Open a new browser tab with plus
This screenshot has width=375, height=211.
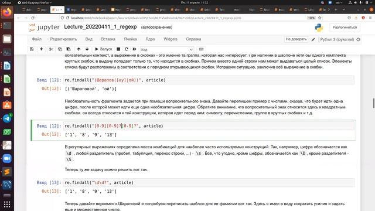tap(336, 10)
